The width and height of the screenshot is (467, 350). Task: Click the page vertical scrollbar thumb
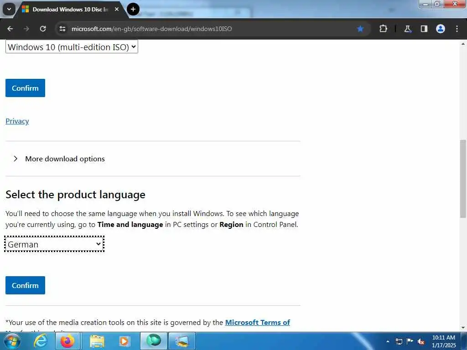click(x=463, y=179)
